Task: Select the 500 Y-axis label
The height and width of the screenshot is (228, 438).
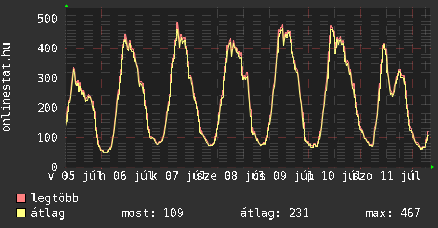Action: [47, 19]
